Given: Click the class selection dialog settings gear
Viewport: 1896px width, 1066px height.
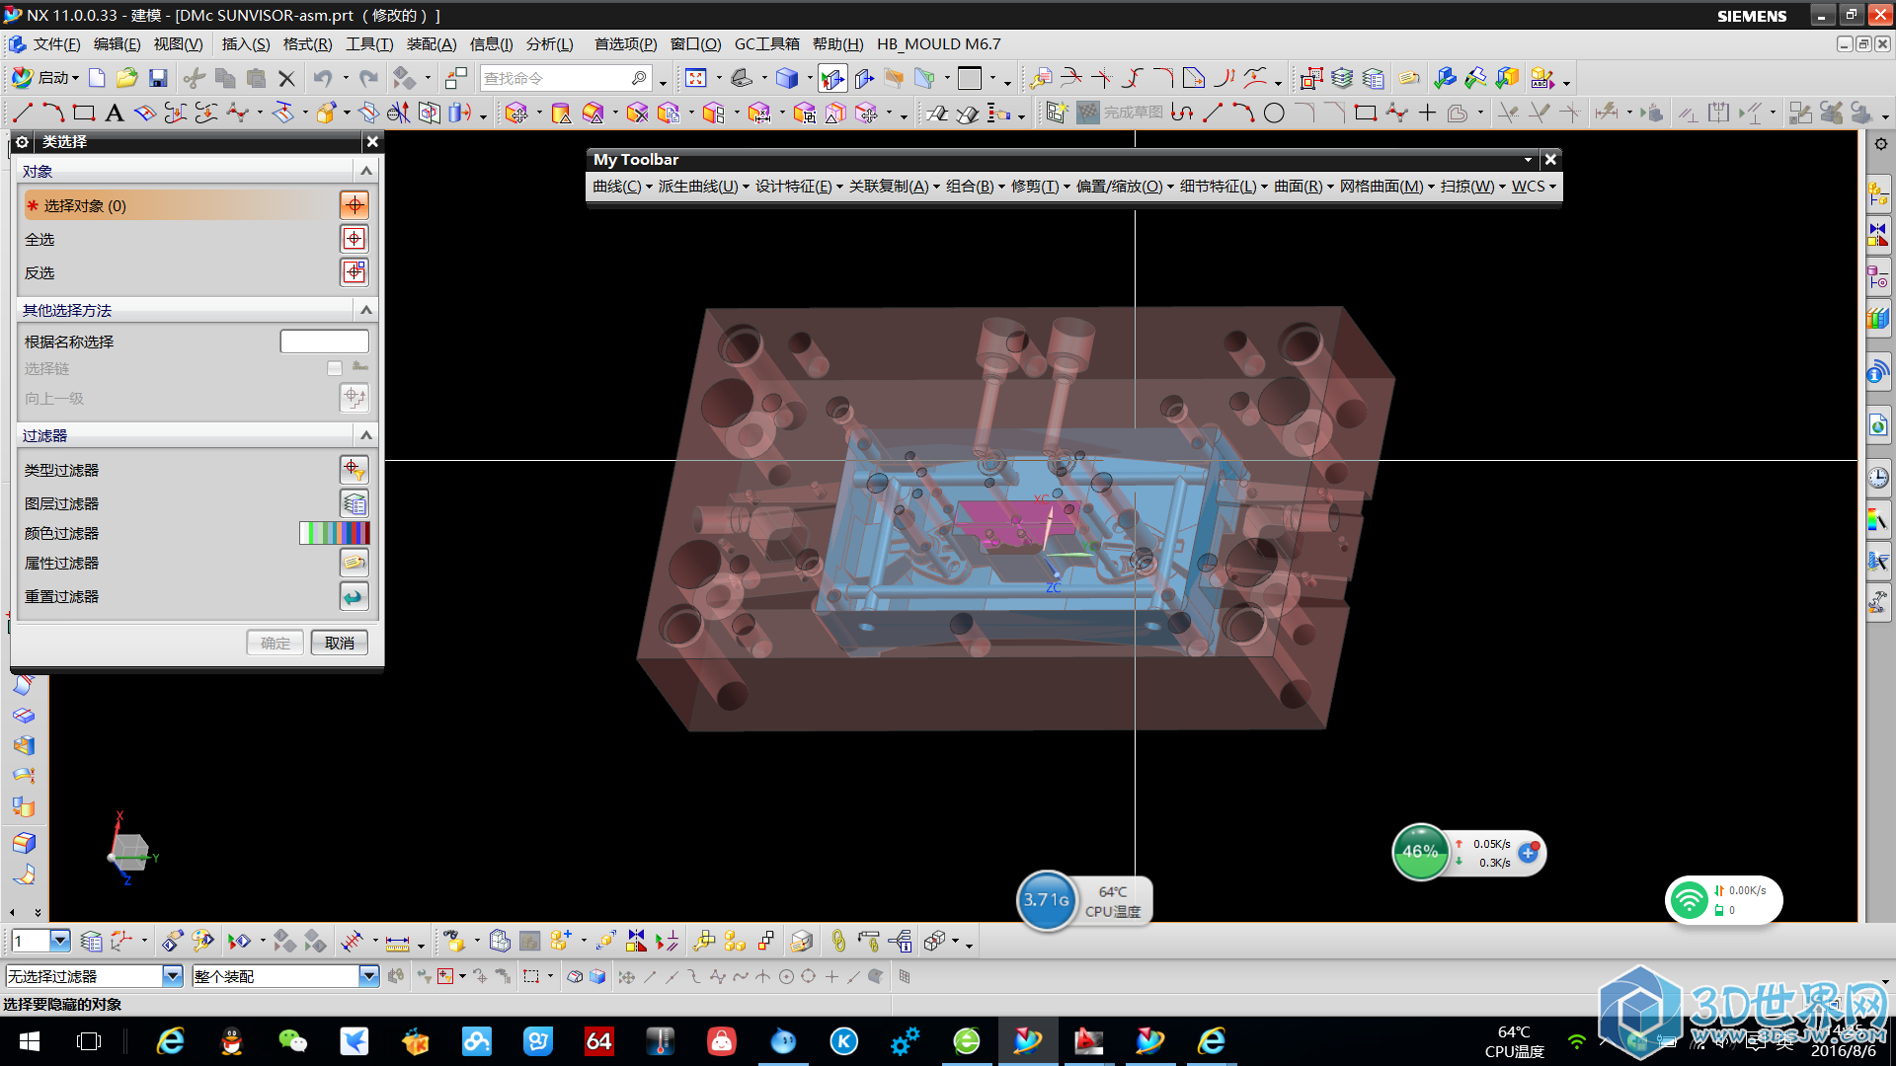Looking at the screenshot, I should (x=22, y=142).
